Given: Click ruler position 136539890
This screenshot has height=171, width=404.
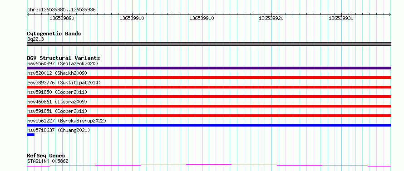Looking at the screenshot, I should click(x=62, y=18).
